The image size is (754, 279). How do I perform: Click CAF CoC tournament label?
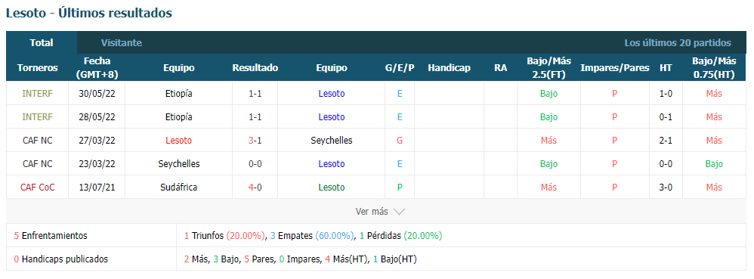[38, 187]
